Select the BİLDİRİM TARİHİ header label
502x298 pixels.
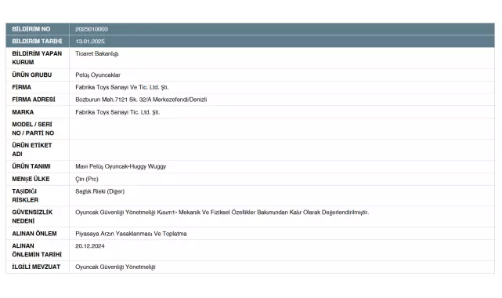(x=37, y=42)
